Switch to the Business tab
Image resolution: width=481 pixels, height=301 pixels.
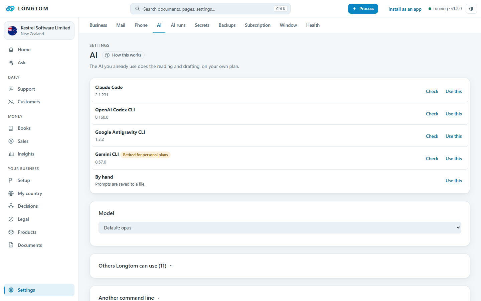[x=98, y=25]
